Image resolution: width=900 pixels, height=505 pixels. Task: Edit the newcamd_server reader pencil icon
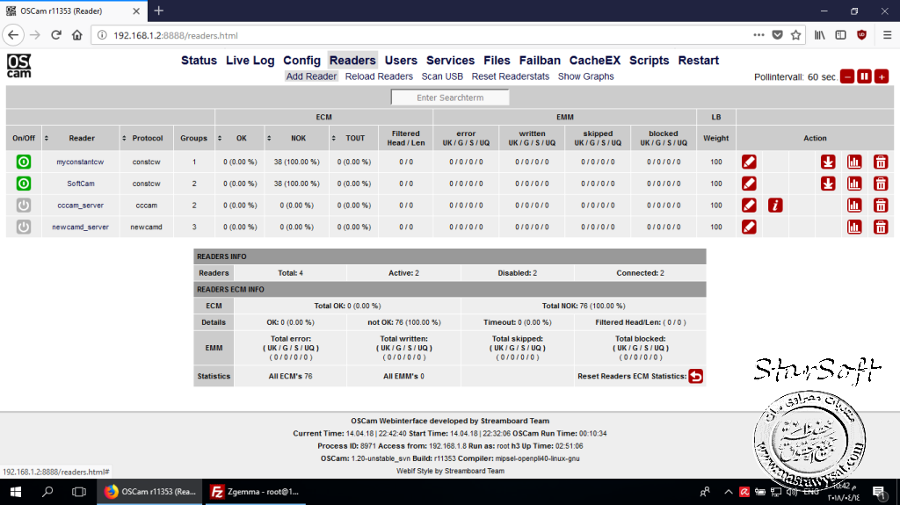pyautogui.click(x=749, y=227)
